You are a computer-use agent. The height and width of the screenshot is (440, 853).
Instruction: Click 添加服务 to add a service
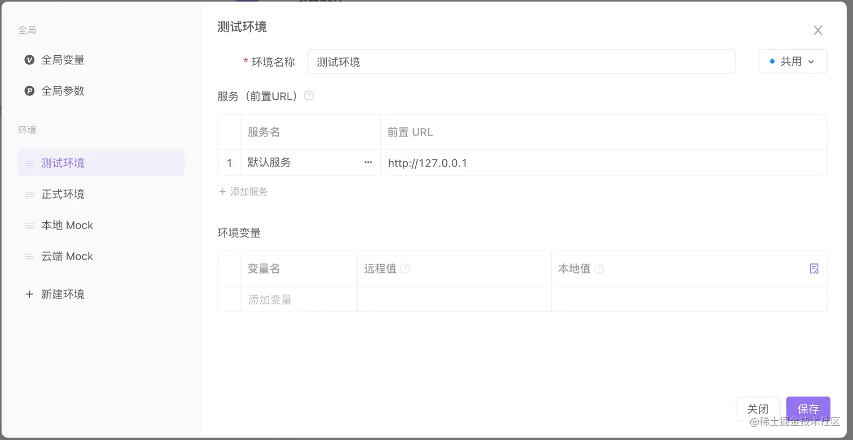[x=243, y=192]
